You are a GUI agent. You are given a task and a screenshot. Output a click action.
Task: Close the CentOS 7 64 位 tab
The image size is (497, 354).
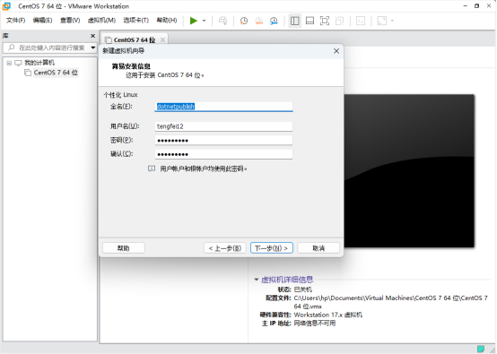click(x=162, y=40)
